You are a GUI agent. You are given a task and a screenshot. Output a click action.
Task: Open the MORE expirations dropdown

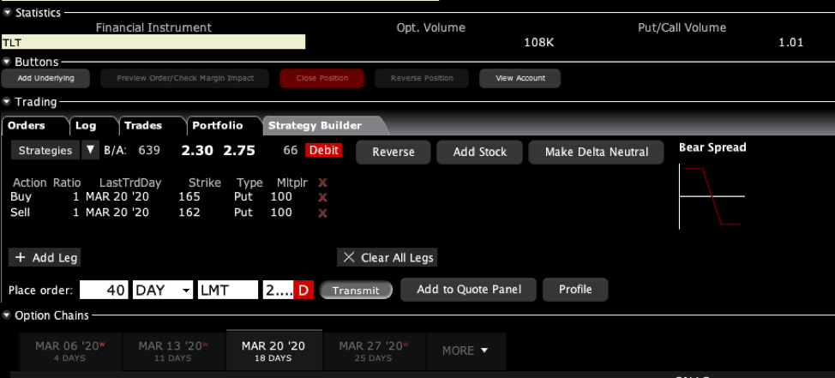[x=465, y=351]
